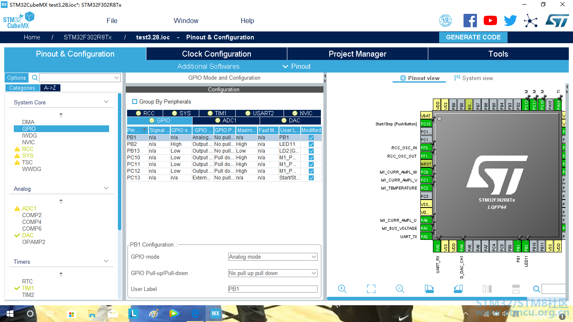Viewport: 573px width, 322px height.
Task: Switch to the Clock Configuration tab
Action: (x=216, y=54)
